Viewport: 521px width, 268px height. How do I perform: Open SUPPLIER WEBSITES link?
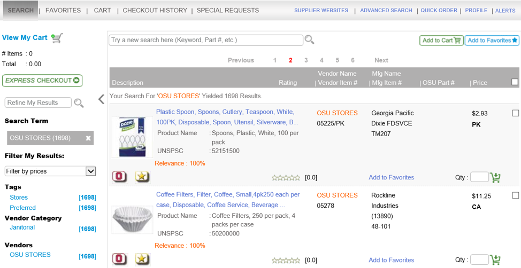pyautogui.click(x=321, y=10)
